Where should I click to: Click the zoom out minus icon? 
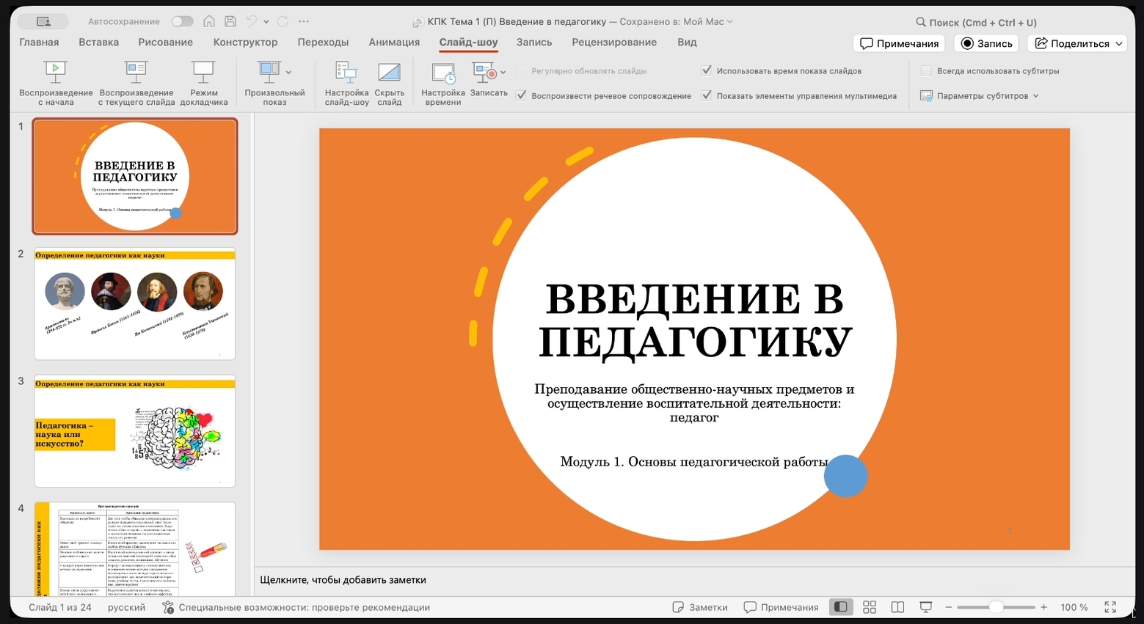tap(949, 607)
